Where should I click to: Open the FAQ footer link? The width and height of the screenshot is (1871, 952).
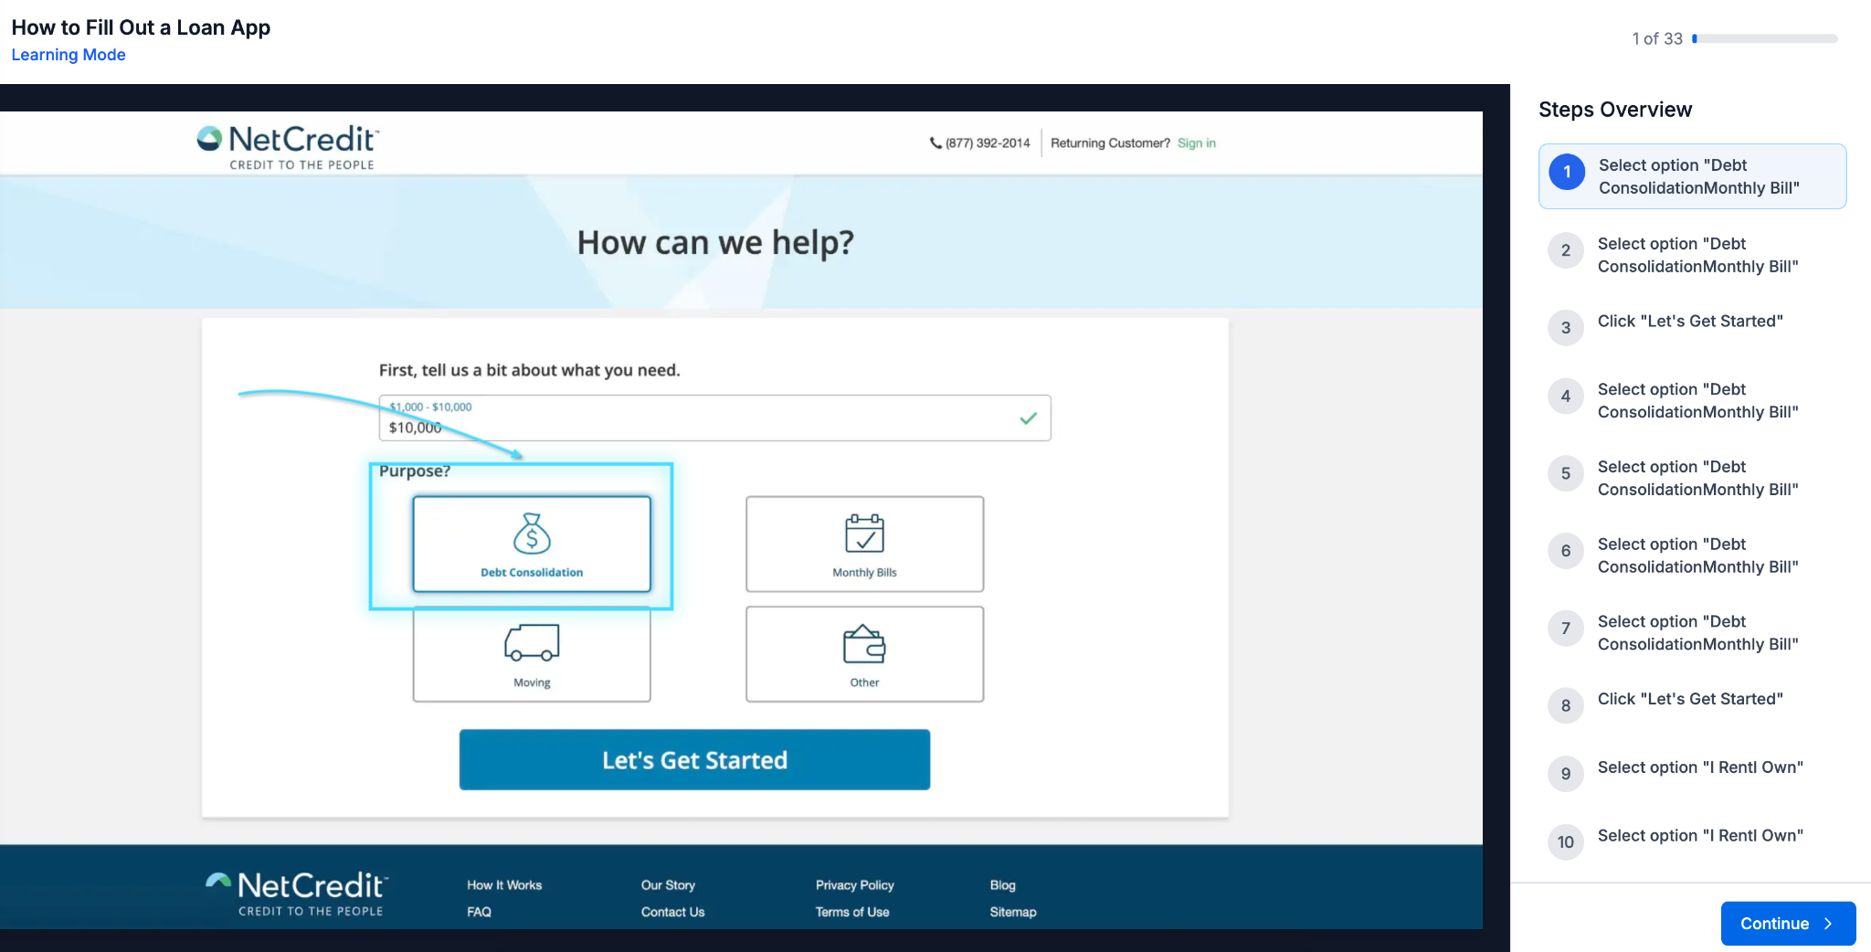point(479,912)
